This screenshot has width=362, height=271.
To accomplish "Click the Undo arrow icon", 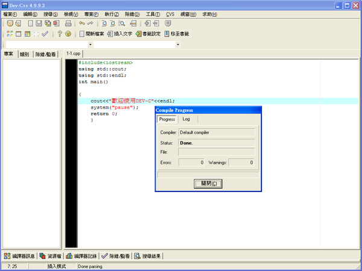I will (x=81, y=23).
